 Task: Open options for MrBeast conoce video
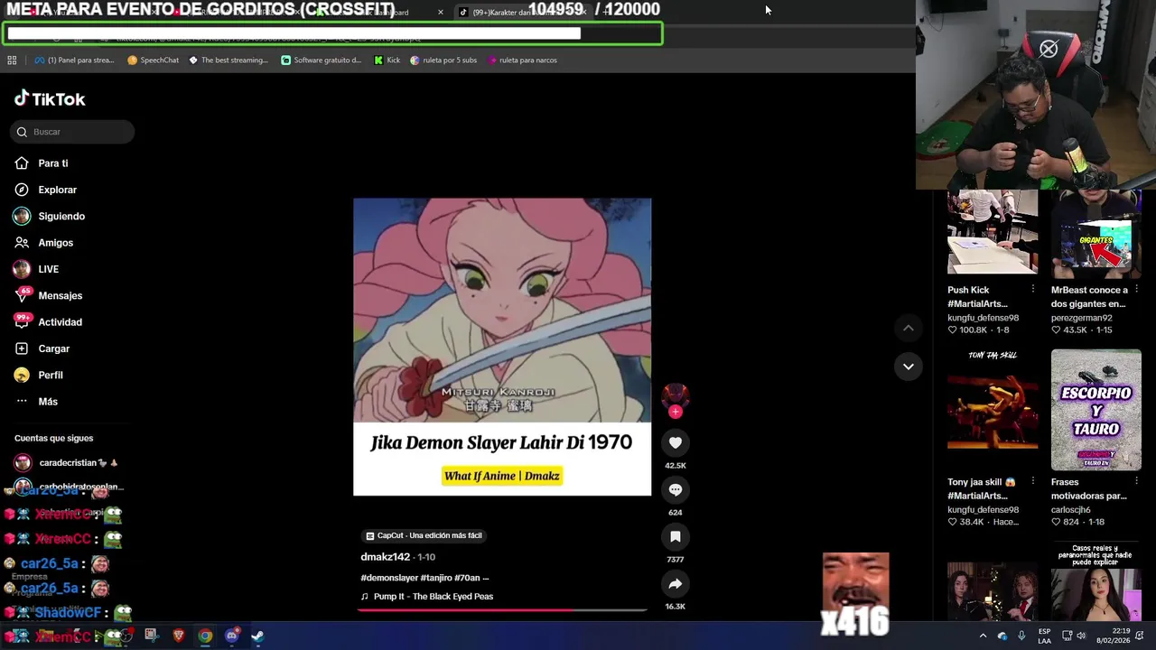coord(1136,289)
